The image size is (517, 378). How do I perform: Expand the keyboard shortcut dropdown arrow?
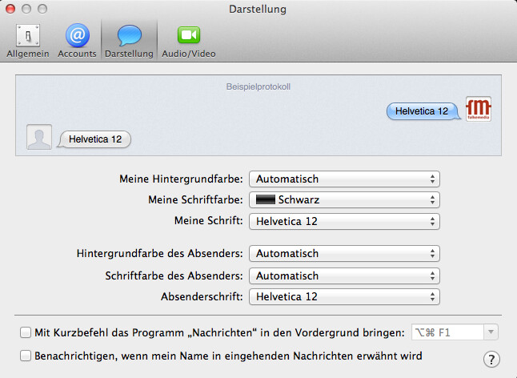(x=491, y=332)
